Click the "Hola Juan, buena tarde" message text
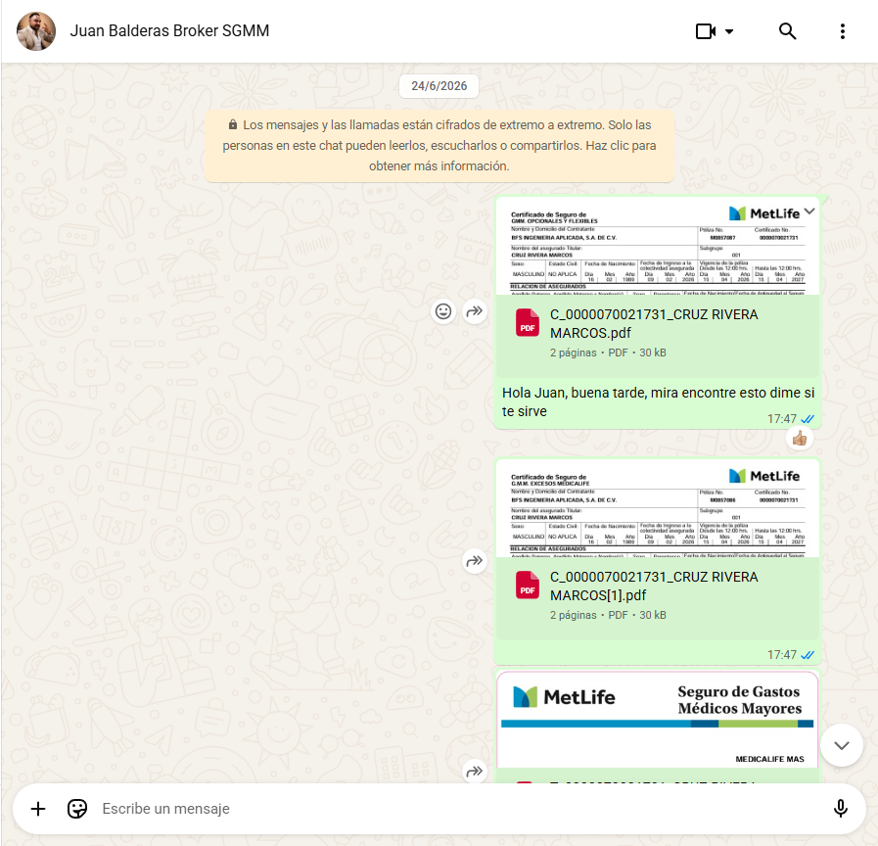Screen dimensions: 878x846 tap(658, 401)
